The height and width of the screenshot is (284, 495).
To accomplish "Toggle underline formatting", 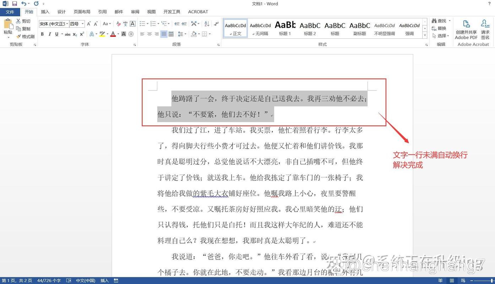I will (x=56, y=34).
